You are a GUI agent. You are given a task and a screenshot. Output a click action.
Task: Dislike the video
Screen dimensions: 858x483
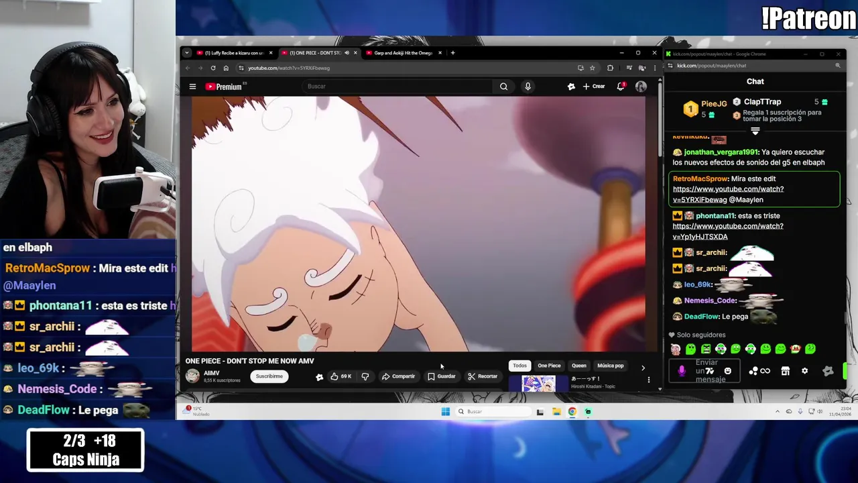click(x=365, y=376)
